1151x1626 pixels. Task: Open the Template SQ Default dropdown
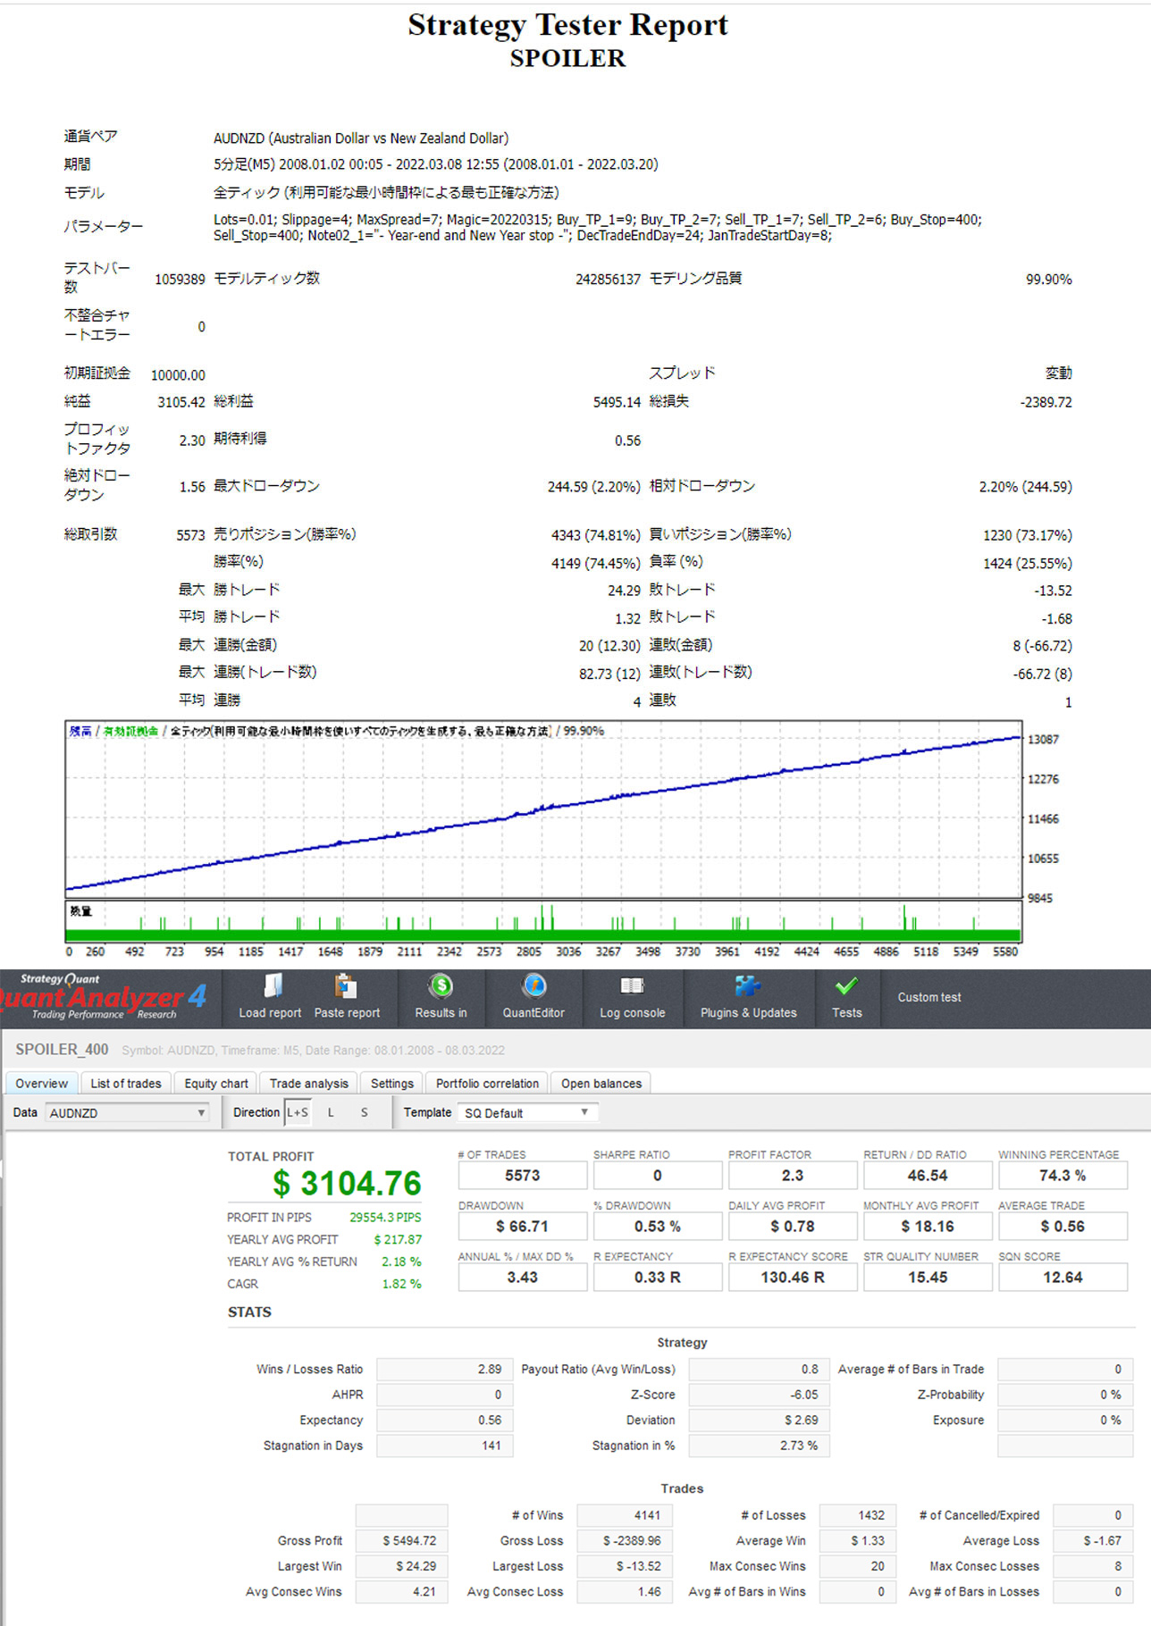coord(526,1112)
